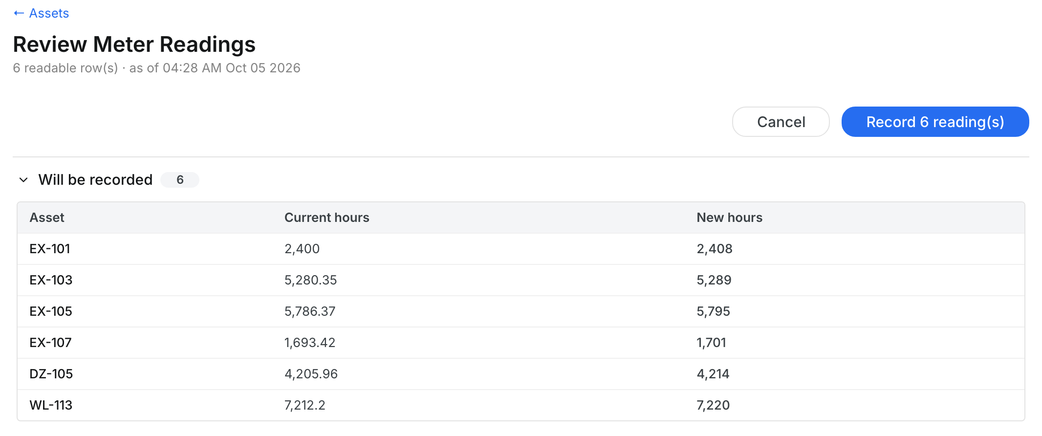
Task: Click new hours value 5,795
Action: point(713,311)
